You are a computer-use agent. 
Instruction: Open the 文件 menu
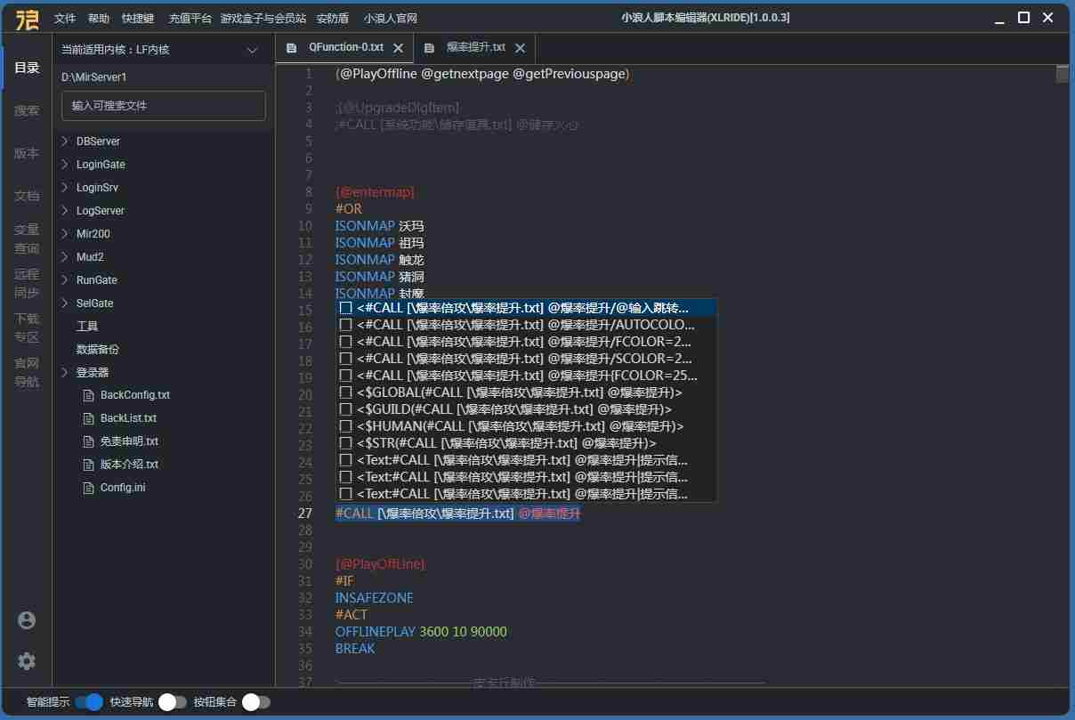click(x=65, y=18)
